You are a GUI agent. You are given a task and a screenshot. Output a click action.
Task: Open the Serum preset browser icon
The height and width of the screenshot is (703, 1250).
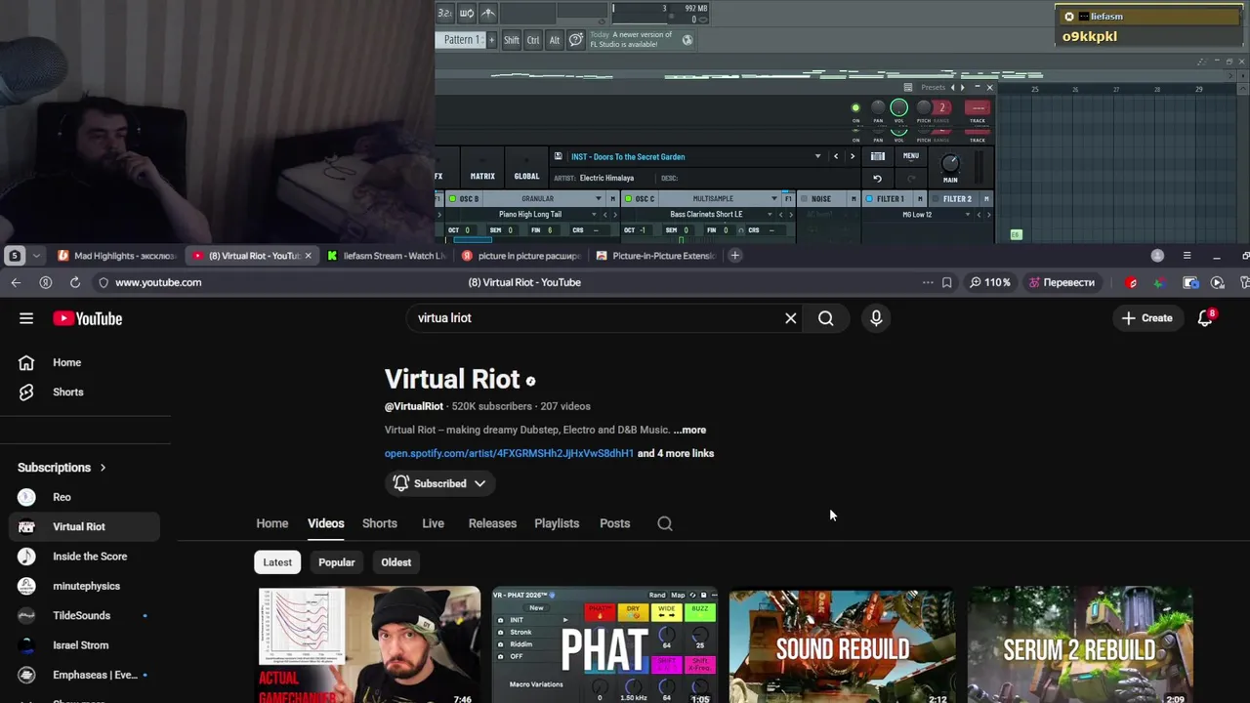coord(878,156)
